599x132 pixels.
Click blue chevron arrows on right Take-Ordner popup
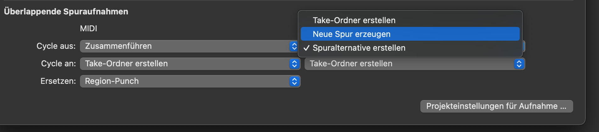pos(519,64)
